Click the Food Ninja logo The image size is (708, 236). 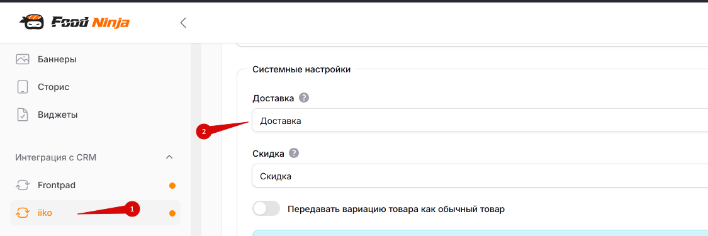coord(74,21)
